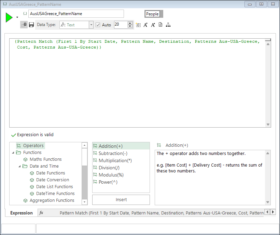
Task: Click the expression editor scroll down arrow
Action: pyautogui.click(x=268, y=124)
